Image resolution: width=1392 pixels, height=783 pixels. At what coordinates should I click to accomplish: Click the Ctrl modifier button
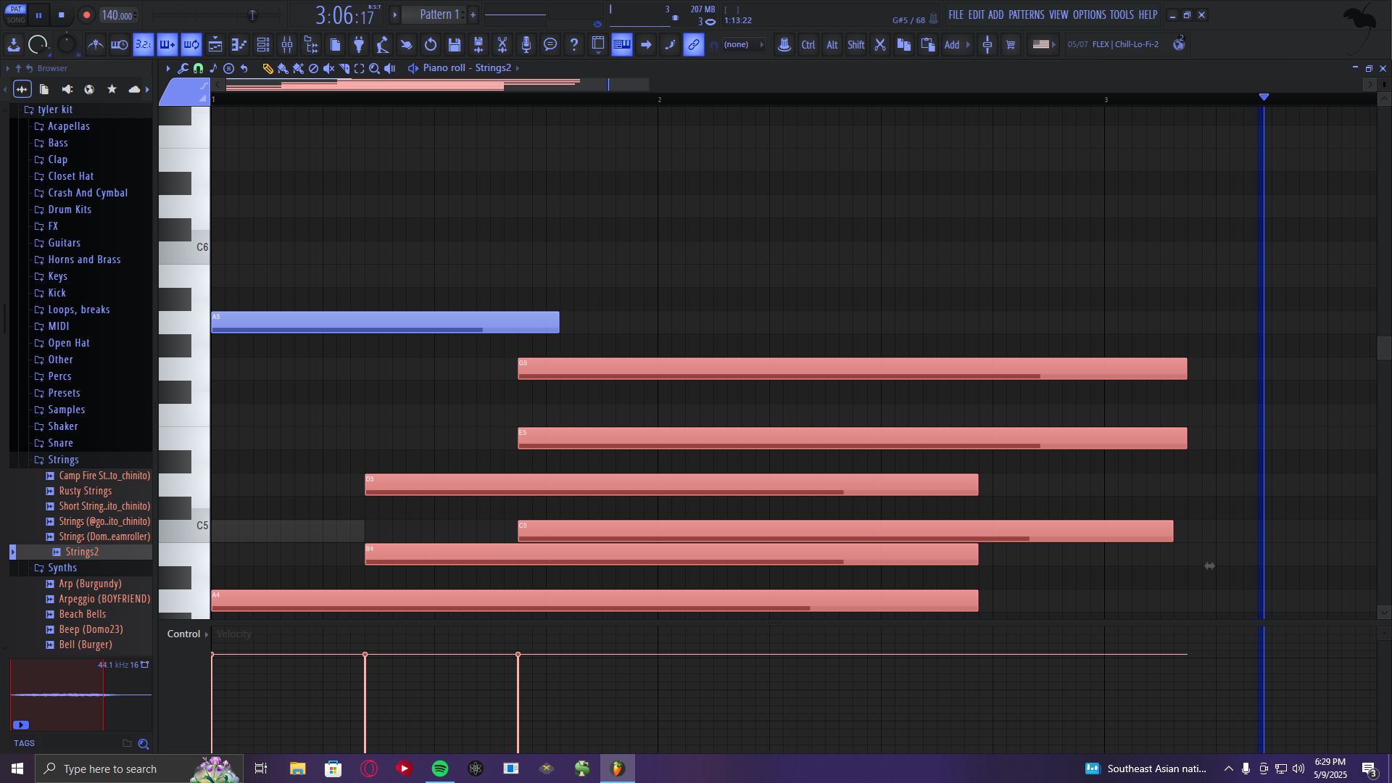click(808, 45)
